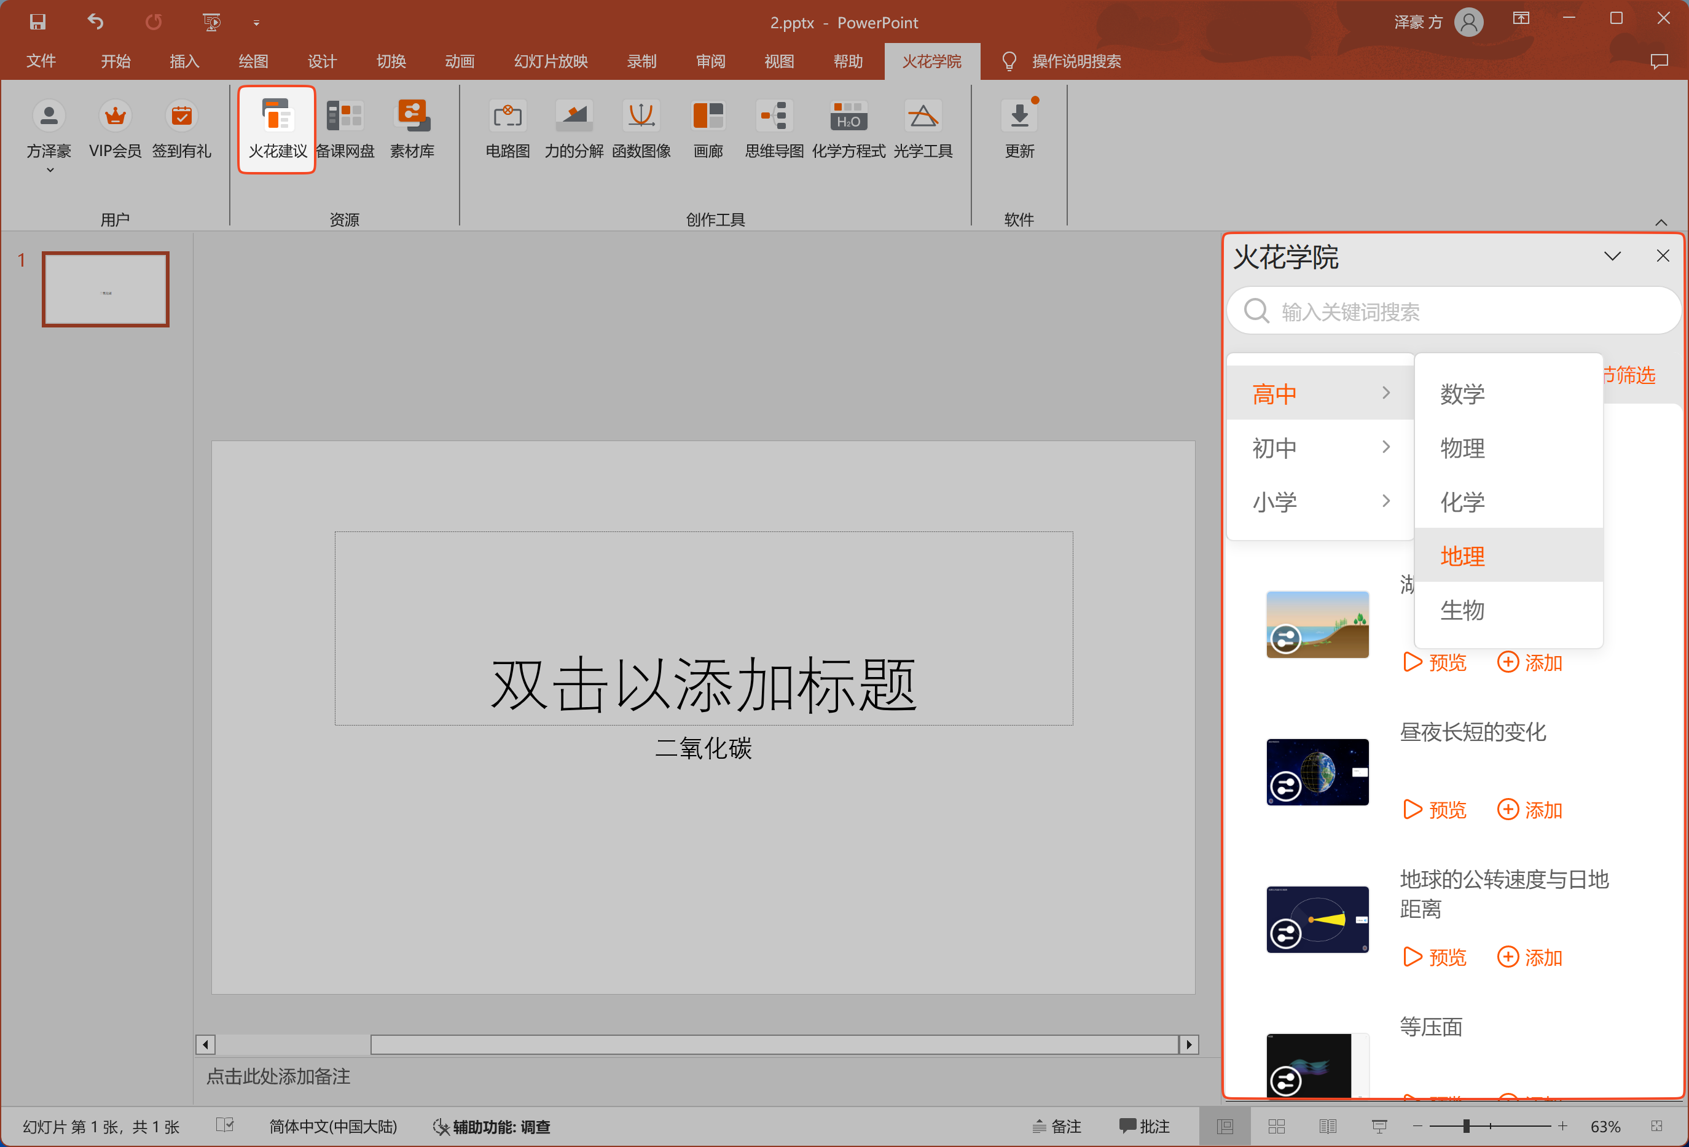Switch to the 幻灯片放映 ribbon tab

pos(551,61)
